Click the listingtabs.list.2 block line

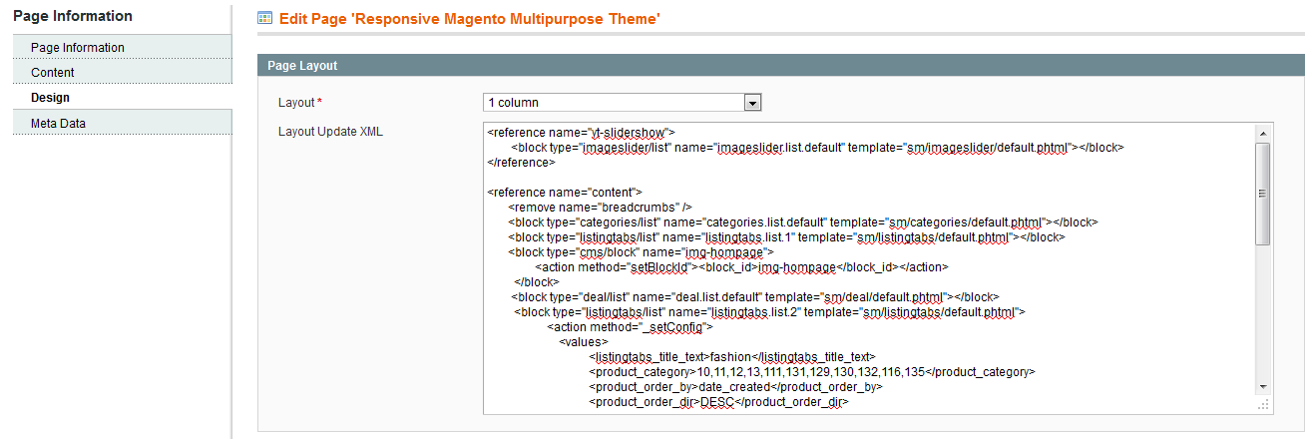click(x=769, y=311)
